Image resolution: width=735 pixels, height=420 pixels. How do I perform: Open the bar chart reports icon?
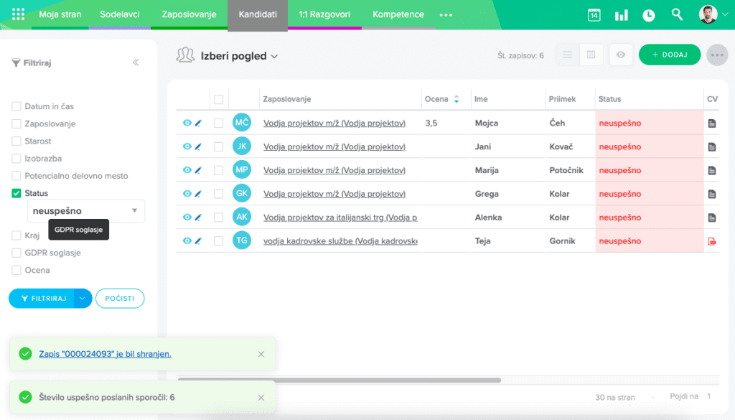coord(621,15)
